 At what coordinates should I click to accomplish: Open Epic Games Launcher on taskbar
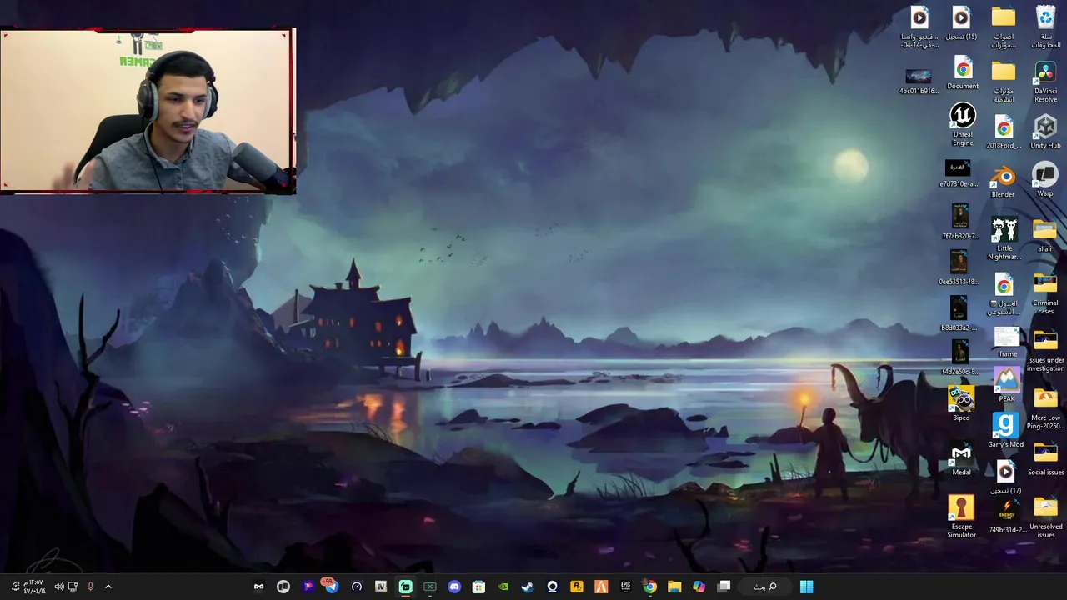625,587
